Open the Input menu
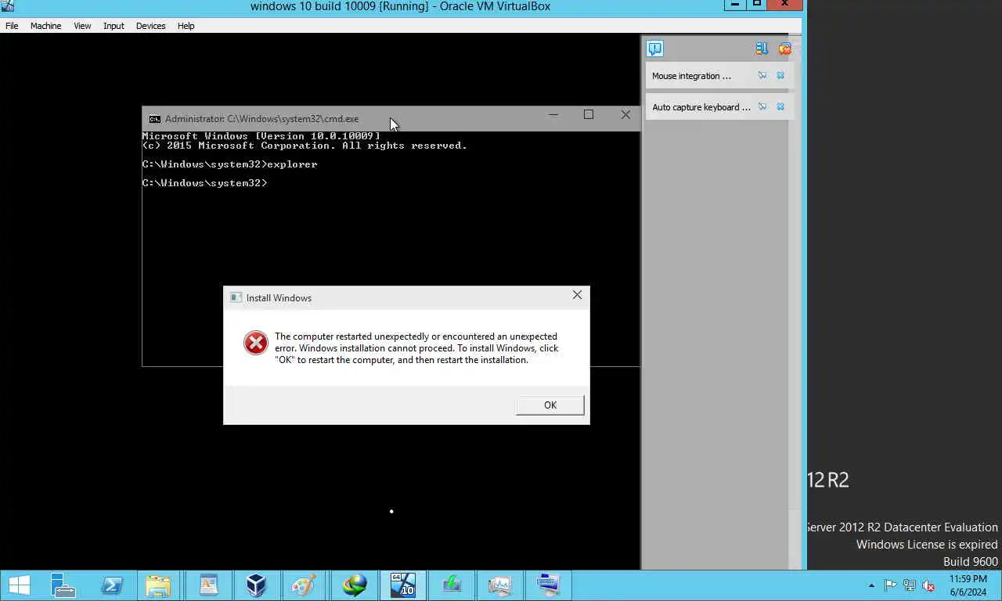 pos(114,26)
